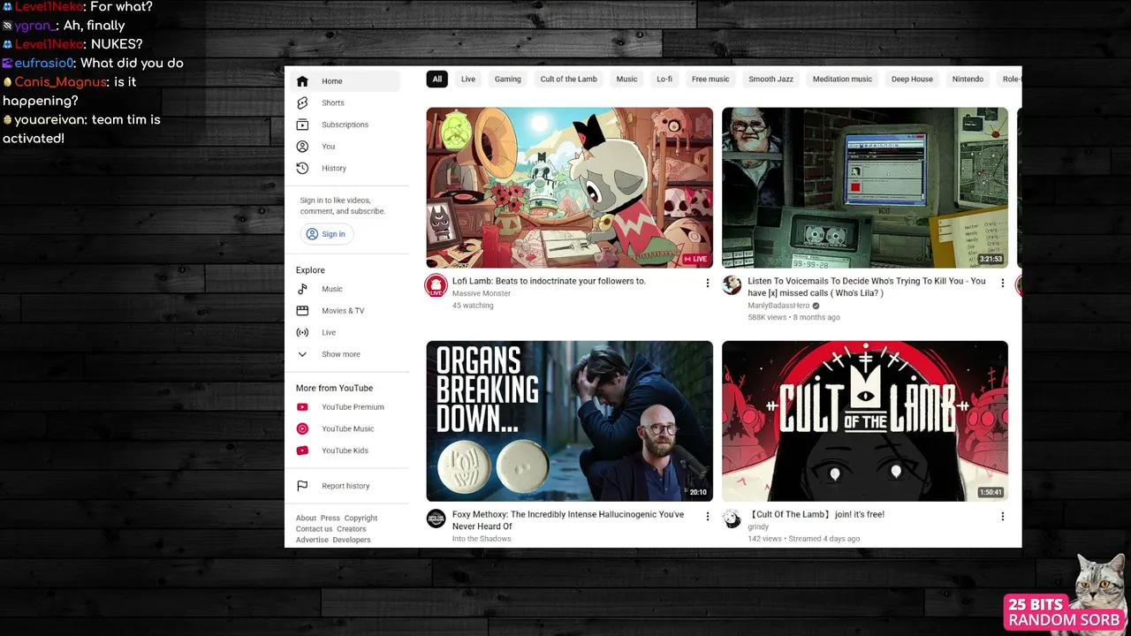Click the '45 watching' viewer count
This screenshot has width=1131, height=636.
(x=473, y=306)
